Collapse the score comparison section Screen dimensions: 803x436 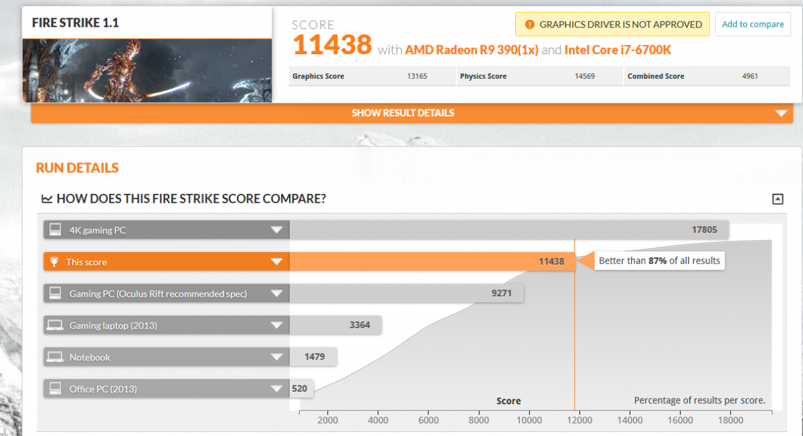778,199
